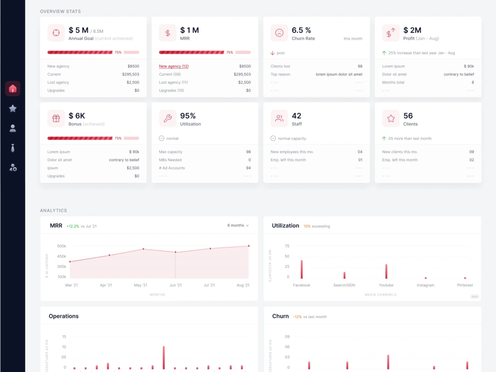Click 'Current (09)' in MRR card
This screenshot has width=496, height=372.
pyautogui.click(x=170, y=74)
